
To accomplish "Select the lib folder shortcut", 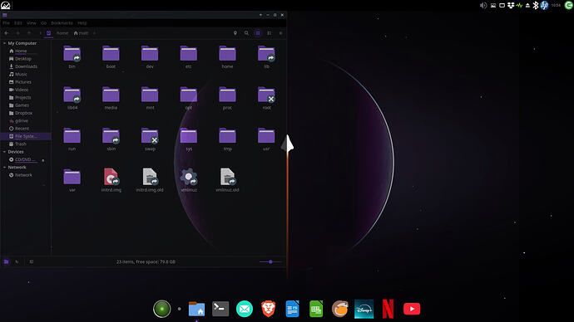I will click(x=266, y=54).
